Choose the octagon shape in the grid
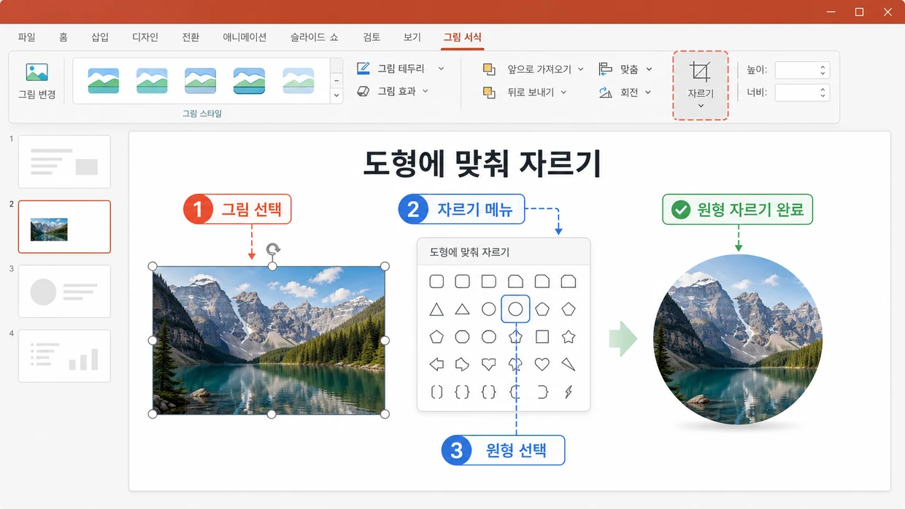 [x=462, y=337]
